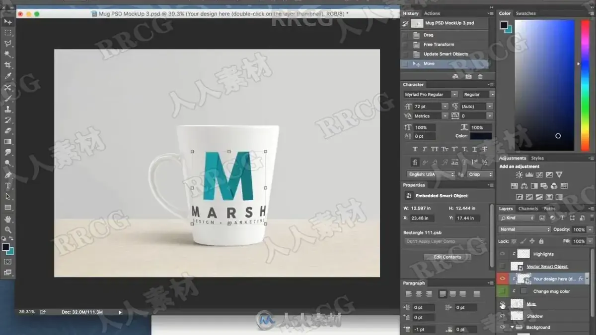This screenshot has width=596, height=335.
Task: Select the Clone Stamp tool
Action: [8, 109]
